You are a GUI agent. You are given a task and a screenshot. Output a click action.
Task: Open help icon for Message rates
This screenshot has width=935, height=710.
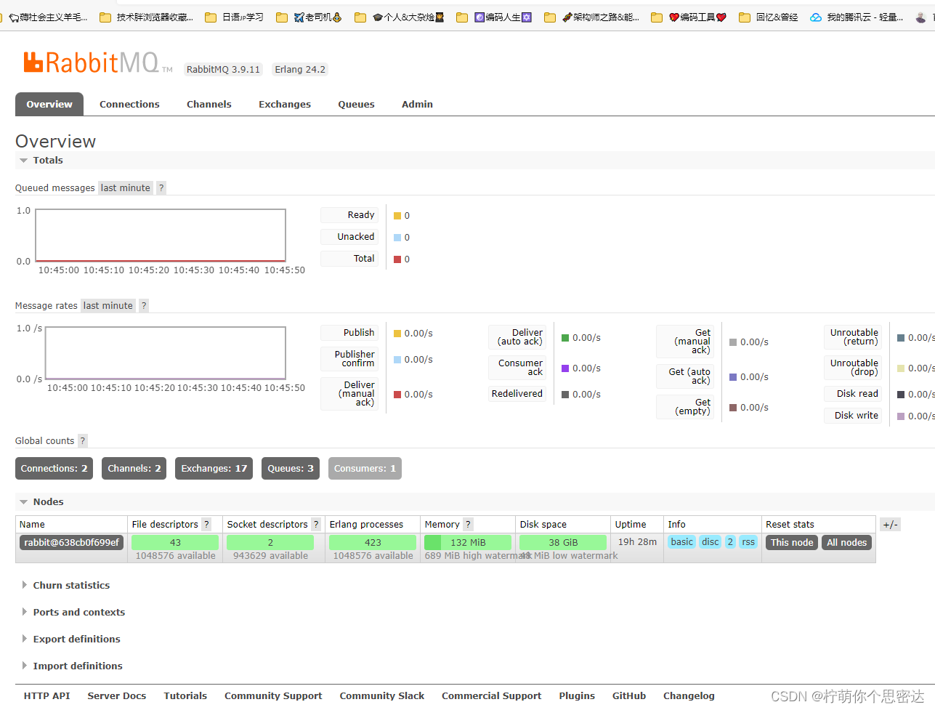click(144, 305)
